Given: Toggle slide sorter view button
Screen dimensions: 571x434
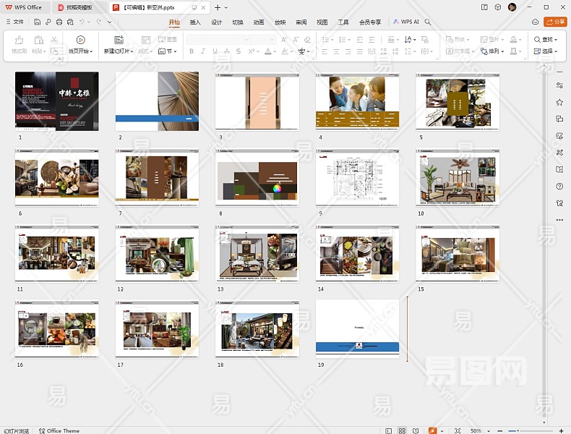Looking at the screenshot, I should coord(400,430).
